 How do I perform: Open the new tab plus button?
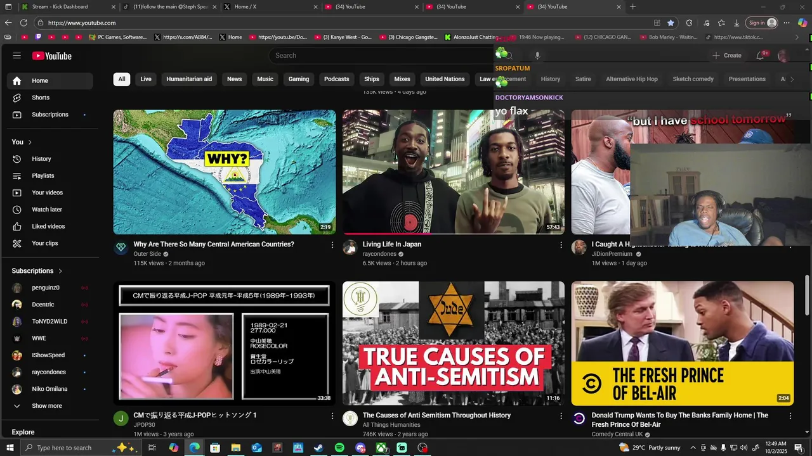[x=632, y=7]
